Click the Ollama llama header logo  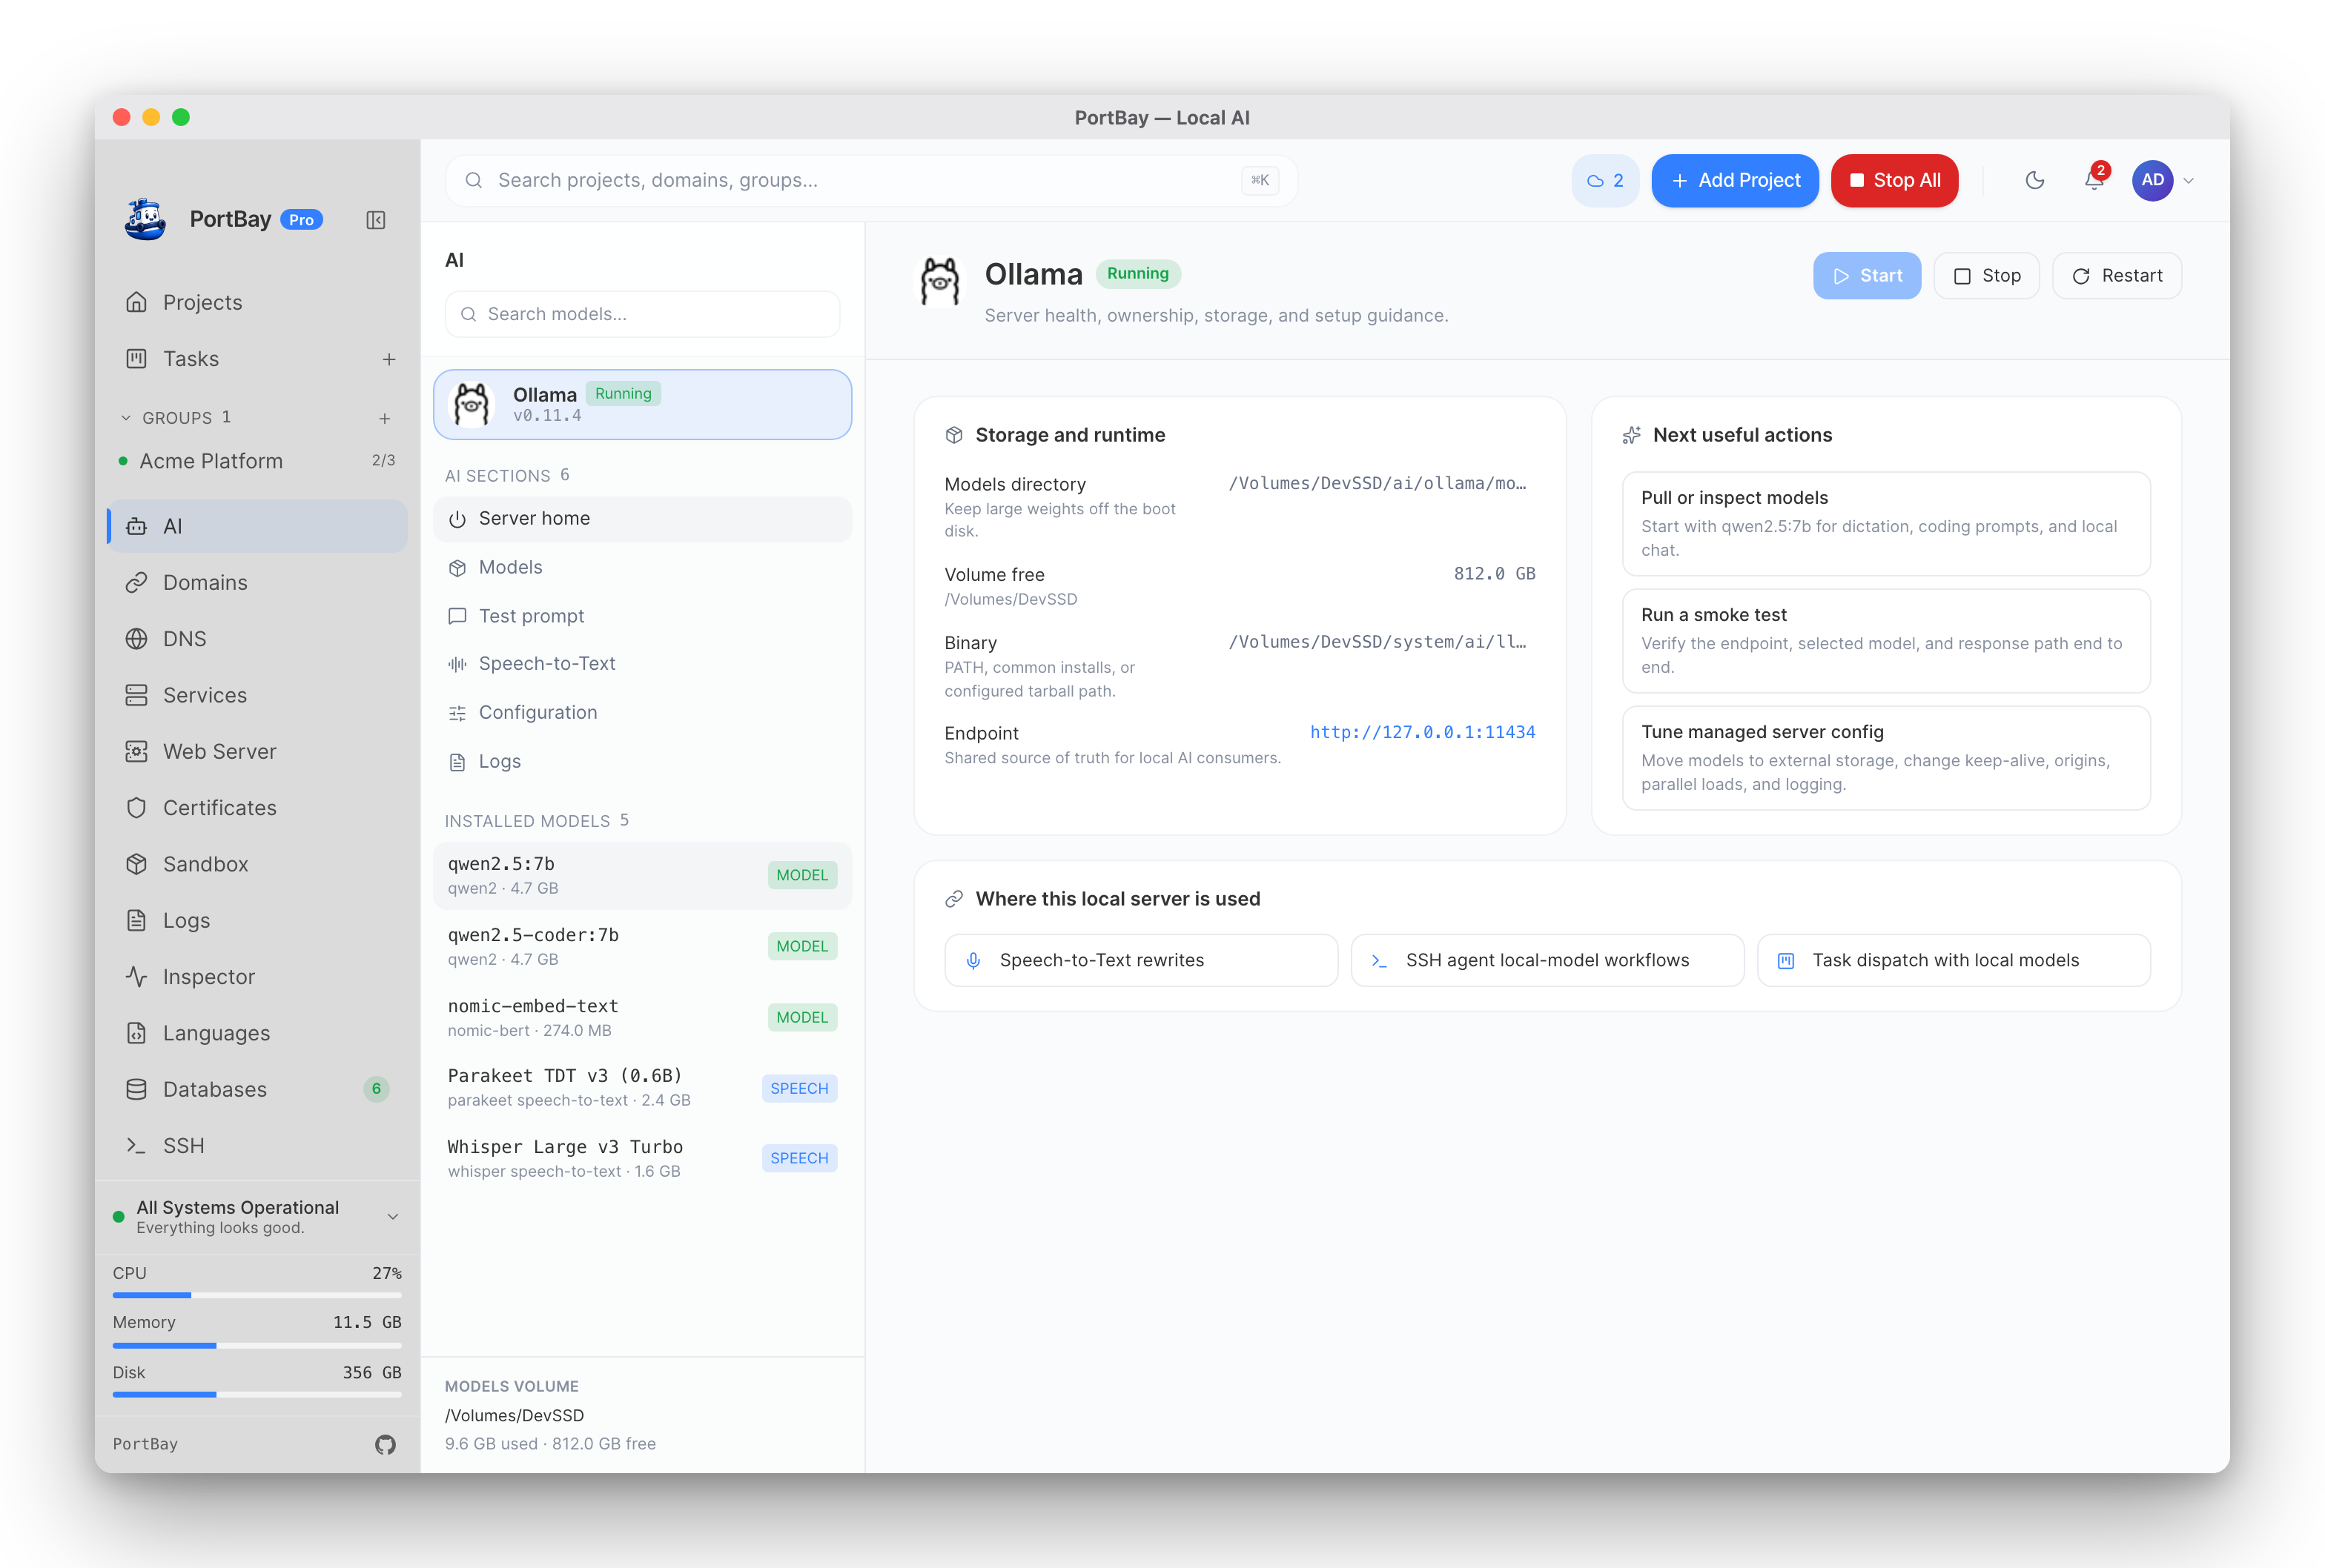tap(939, 281)
